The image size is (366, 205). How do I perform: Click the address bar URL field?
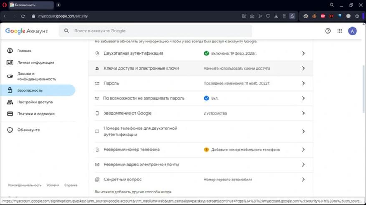[x=63, y=16]
